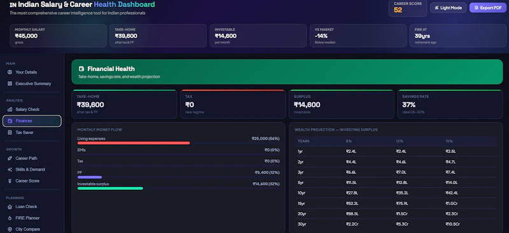Click the ₹5.3Cr cell in 30yr row
The image size is (509, 233).
402,224
